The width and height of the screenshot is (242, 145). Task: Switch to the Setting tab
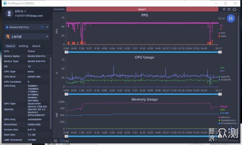[23, 46]
